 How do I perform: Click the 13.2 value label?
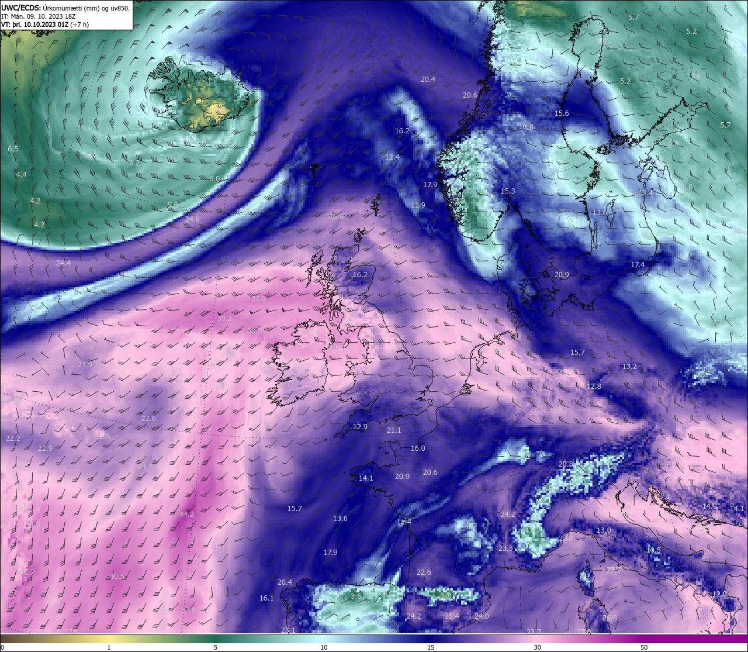(629, 367)
